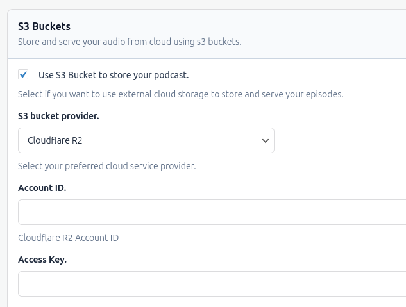Click the 'Cloudflare R2 Account ID' hint text
The height and width of the screenshot is (307, 406).
69,238
